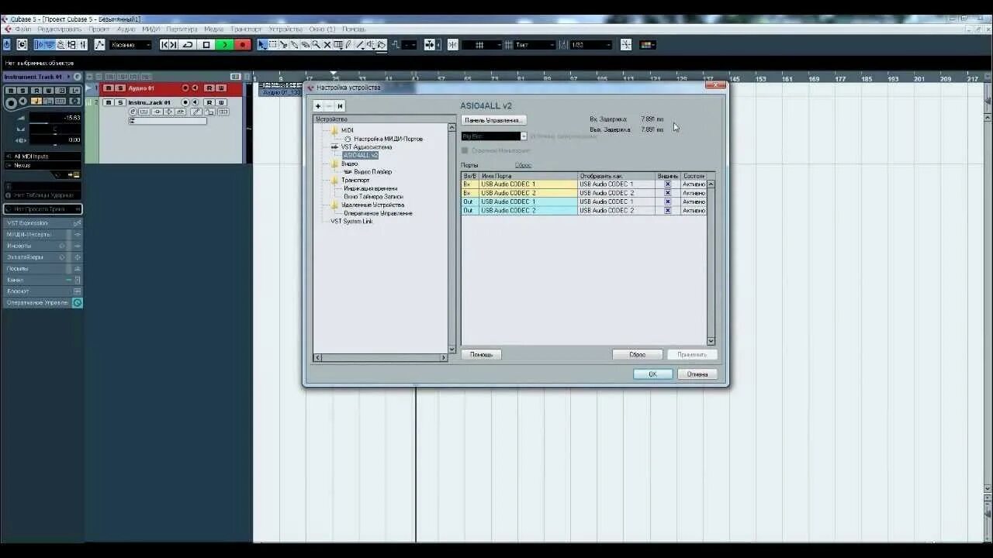Click the Reset button at dialog bottom
993x558 pixels.
(637, 354)
